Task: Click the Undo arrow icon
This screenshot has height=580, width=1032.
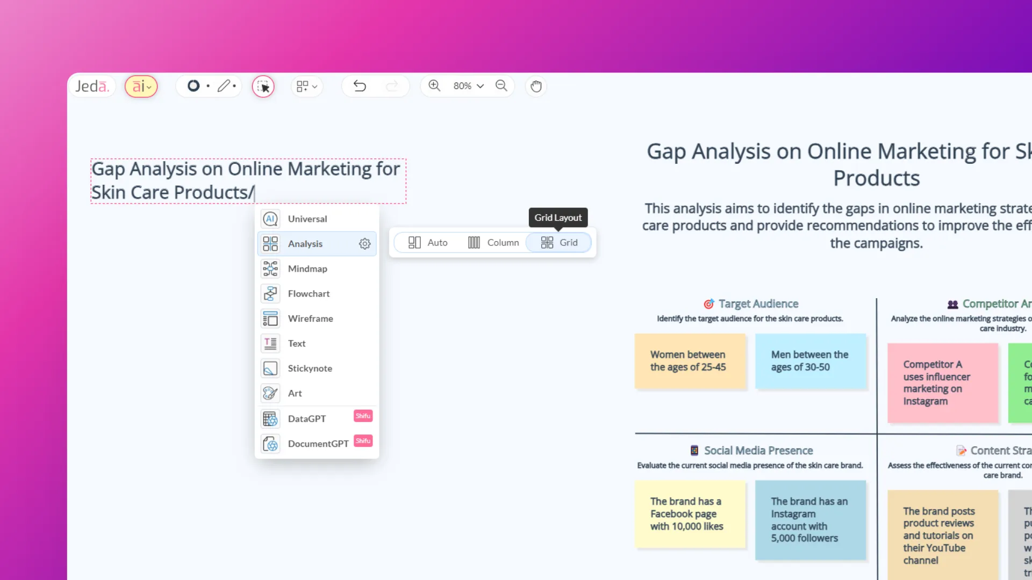Action: 360,86
